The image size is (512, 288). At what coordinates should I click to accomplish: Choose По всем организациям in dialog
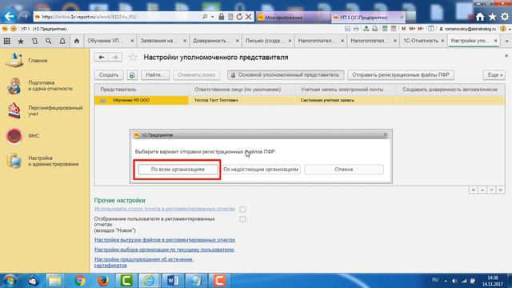click(x=178, y=170)
